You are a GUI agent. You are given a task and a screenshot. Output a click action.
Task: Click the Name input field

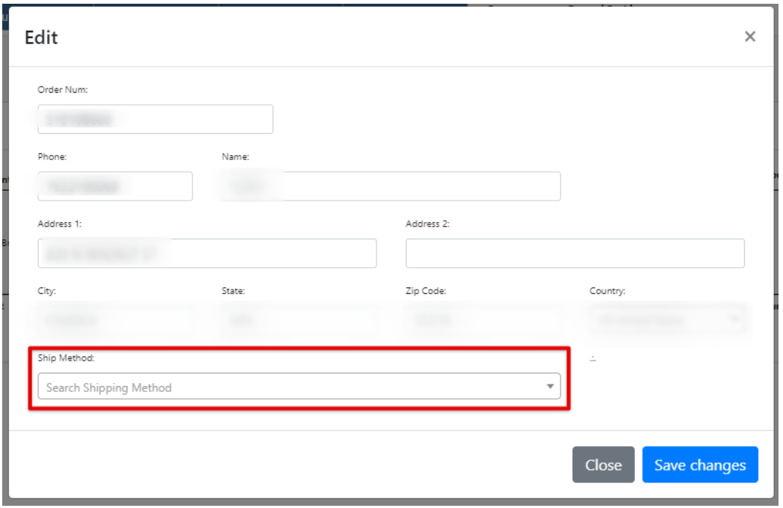coord(391,186)
